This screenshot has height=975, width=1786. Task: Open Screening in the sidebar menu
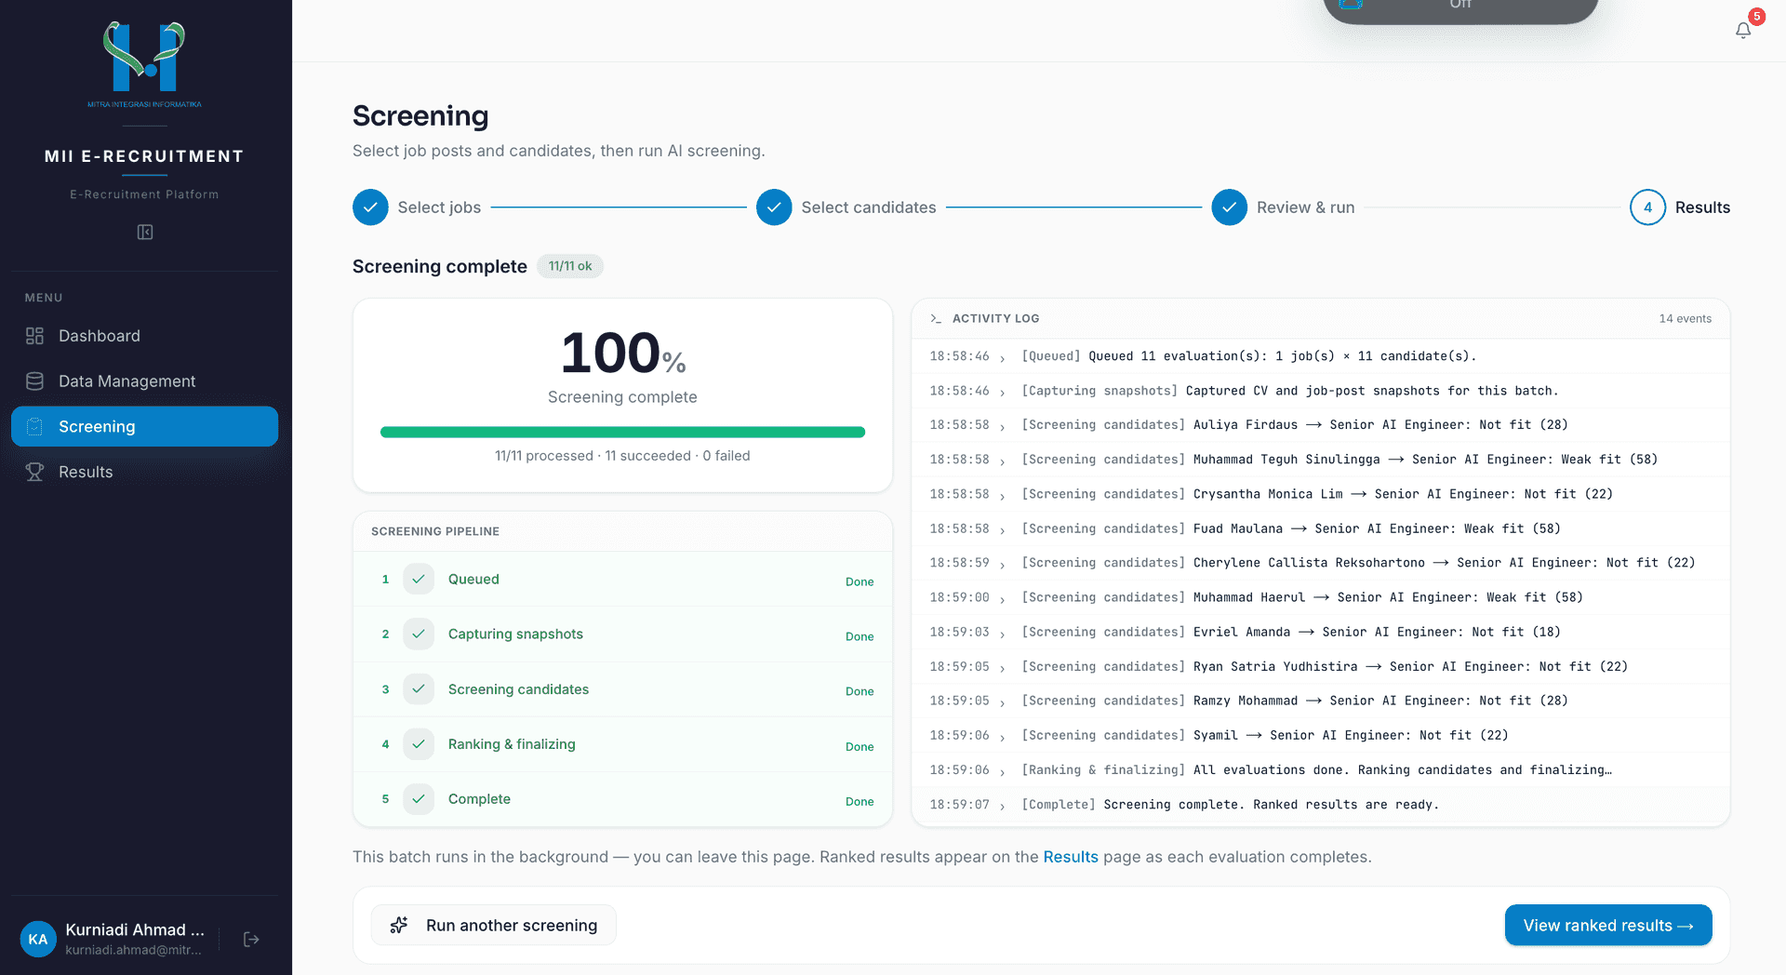(144, 426)
